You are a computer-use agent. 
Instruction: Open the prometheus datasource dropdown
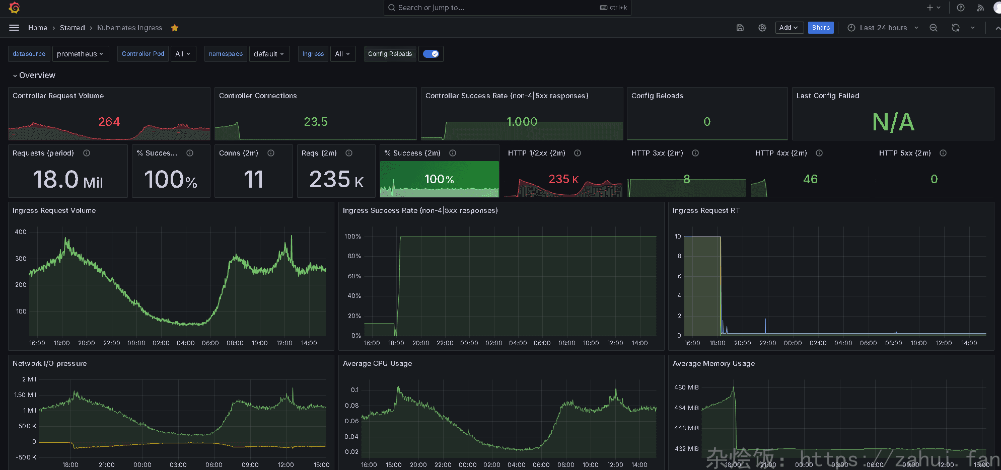(80, 54)
